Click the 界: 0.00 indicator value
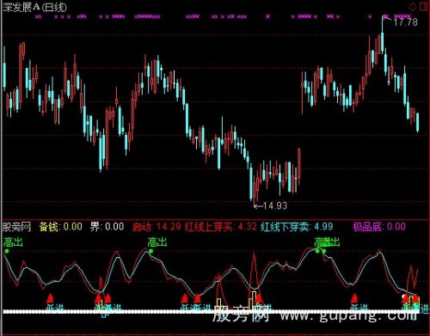 point(107,227)
